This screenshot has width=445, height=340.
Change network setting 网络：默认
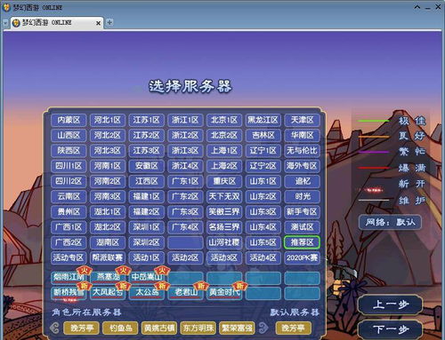(x=390, y=222)
